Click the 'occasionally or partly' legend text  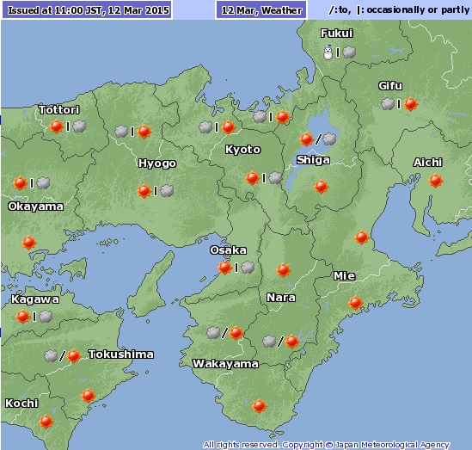click(x=418, y=10)
